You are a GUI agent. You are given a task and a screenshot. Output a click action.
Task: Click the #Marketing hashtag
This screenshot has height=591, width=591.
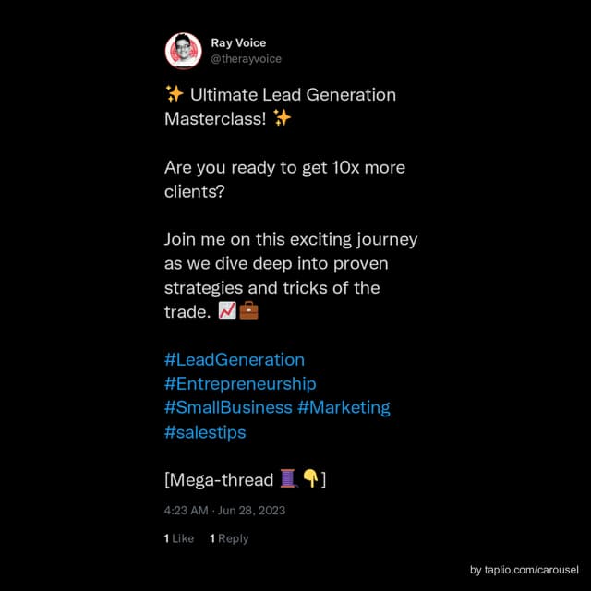[x=344, y=407]
